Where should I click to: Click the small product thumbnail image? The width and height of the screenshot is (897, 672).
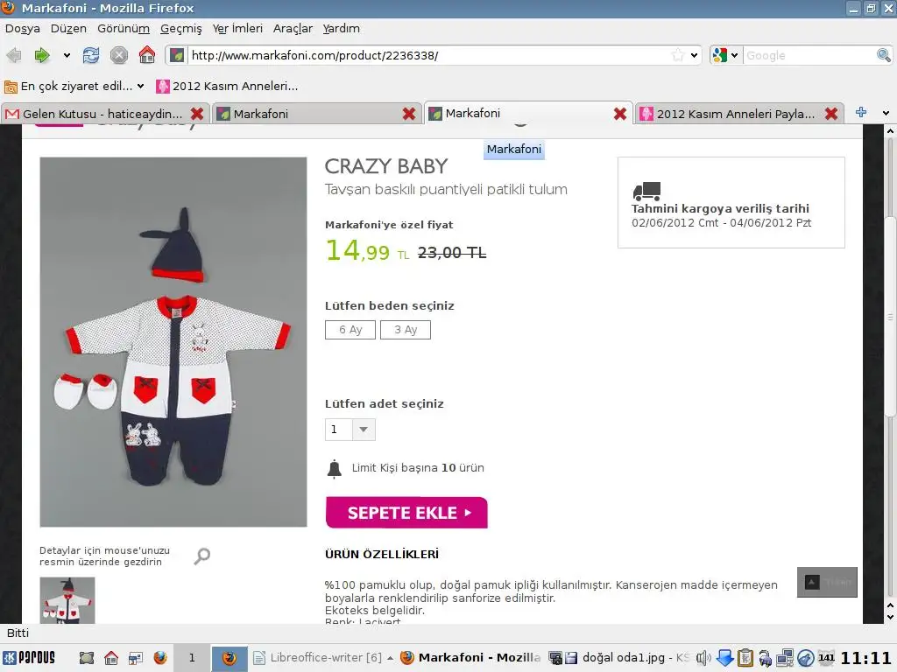coord(67,600)
